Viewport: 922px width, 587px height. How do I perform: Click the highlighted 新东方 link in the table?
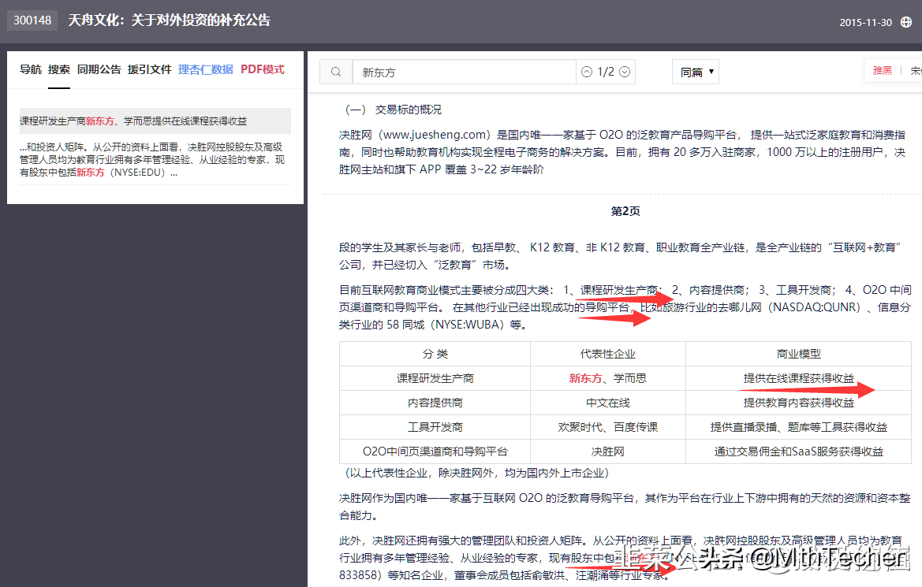click(x=584, y=378)
